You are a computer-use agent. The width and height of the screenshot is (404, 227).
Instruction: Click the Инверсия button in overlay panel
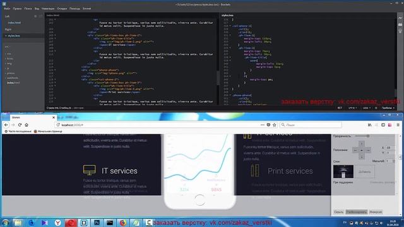tap(376, 212)
